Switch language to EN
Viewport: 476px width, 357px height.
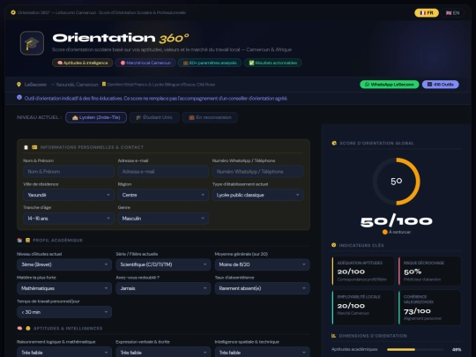tap(452, 12)
